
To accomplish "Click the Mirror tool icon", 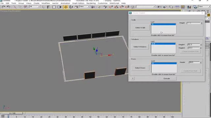I will (x=160, y=7).
